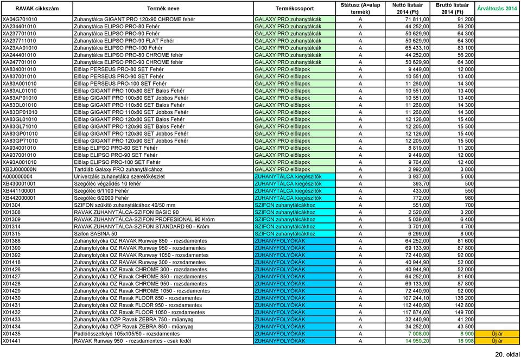This screenshot has width=521, height=357.
Task: Select green net price 7 008,00
Action: (x=408, y=334)
